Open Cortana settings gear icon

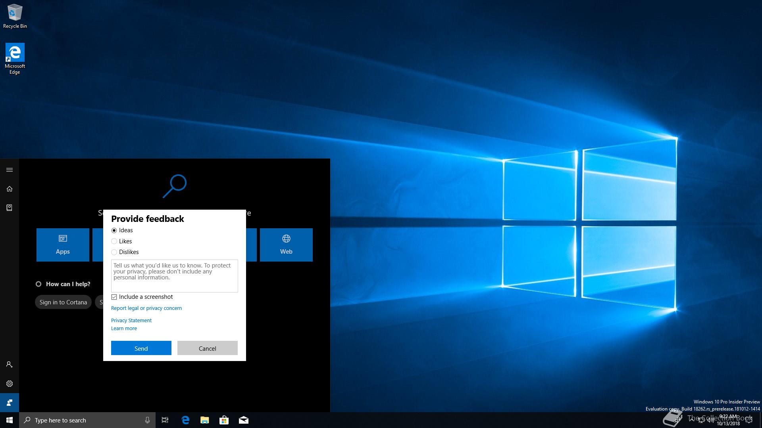pyautogui.click(x=10, y=384)
